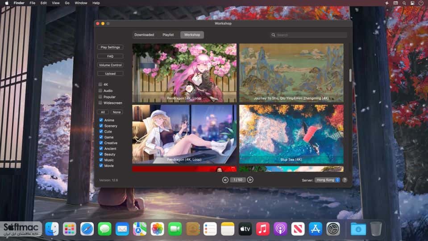Open Music from the dock
This screenshot has width=428, height=241.
(x=263, y=229)
